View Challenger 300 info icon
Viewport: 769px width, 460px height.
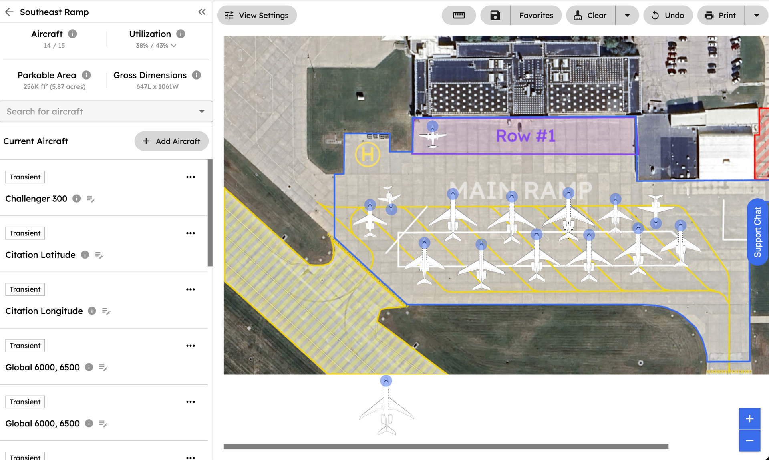coord(76,199)
